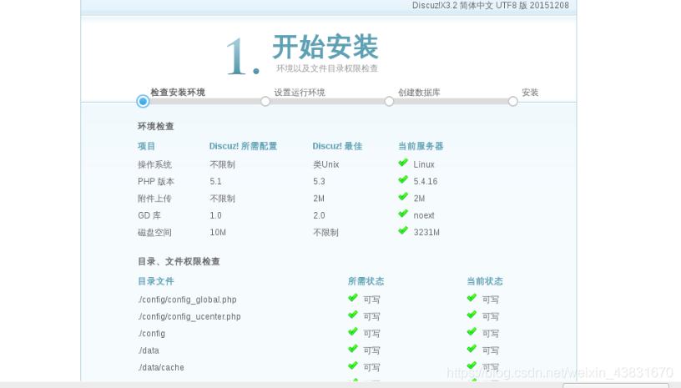Screen dimensions: 681x388
Task: Click the ./data/cache directory path
Action: [x=161, y=367]
